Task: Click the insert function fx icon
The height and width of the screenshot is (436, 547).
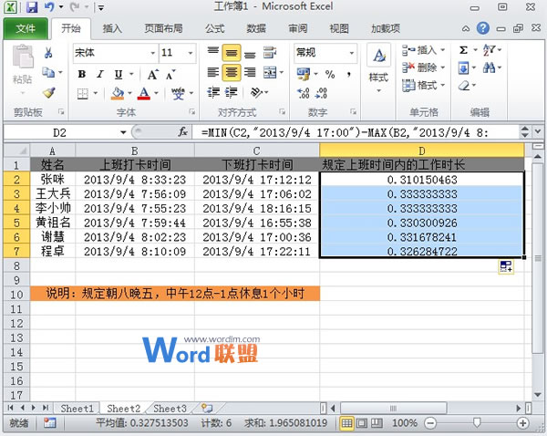Action: click(182, 132)
